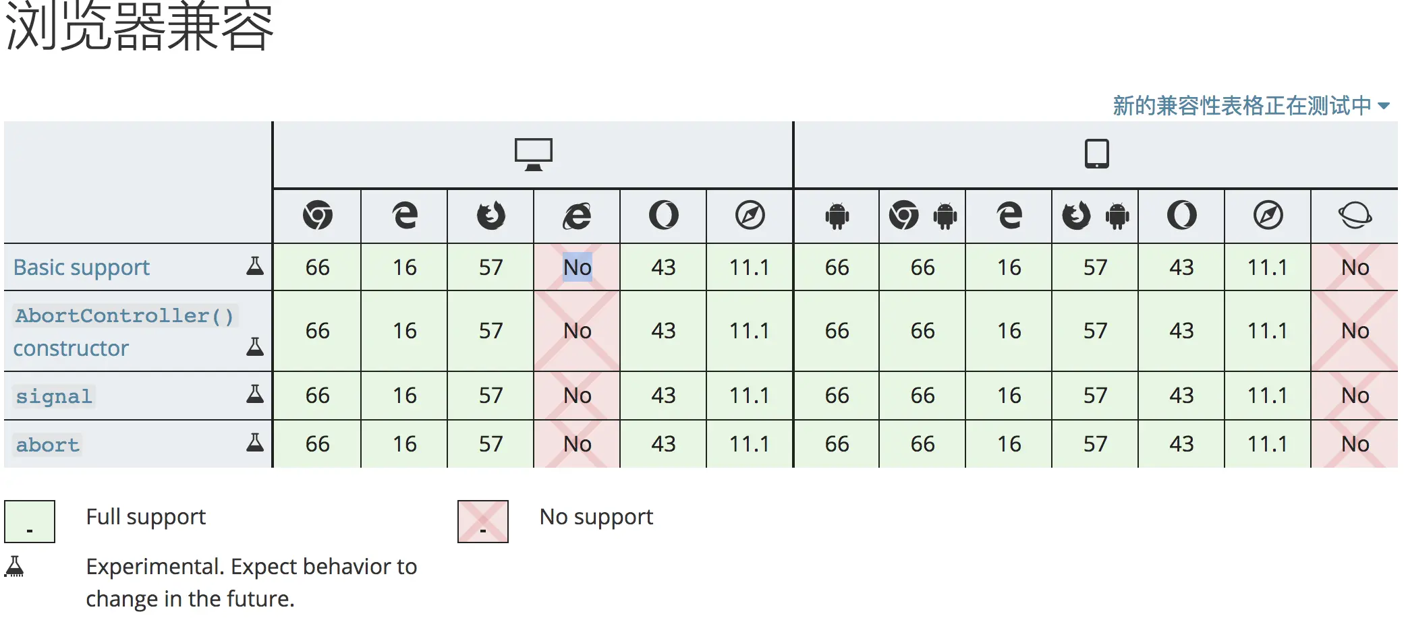Click the Android webview robot icon
Screen dimensions: 1406x620
tap(837, 216)
